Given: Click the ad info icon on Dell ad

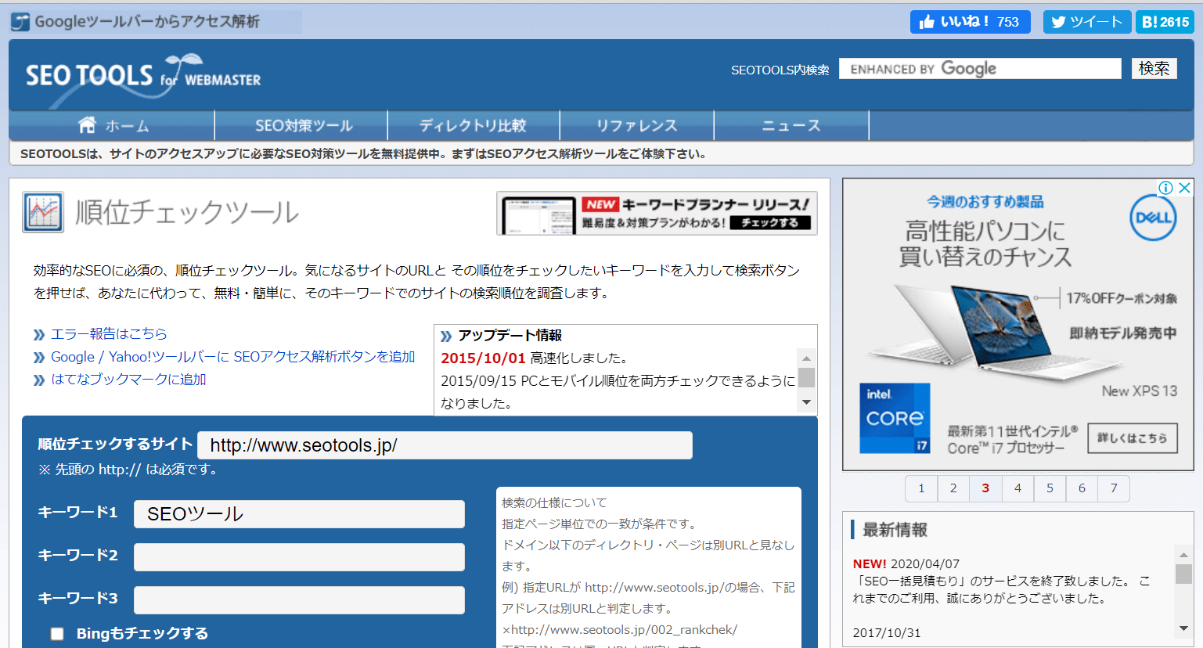Looking at the screenshot, I should click(x=1165, y=188).
